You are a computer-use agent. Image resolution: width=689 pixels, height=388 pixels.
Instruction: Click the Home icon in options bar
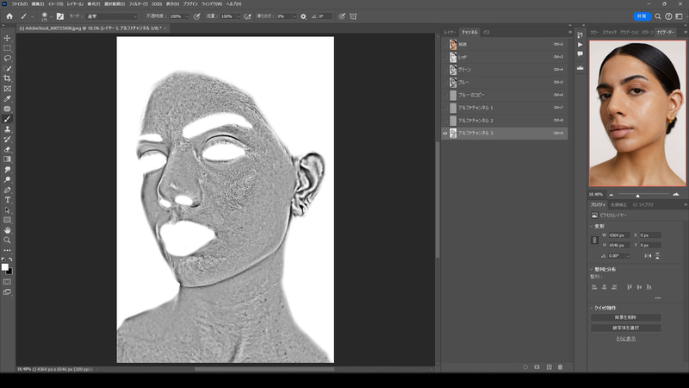coord(9,16)
